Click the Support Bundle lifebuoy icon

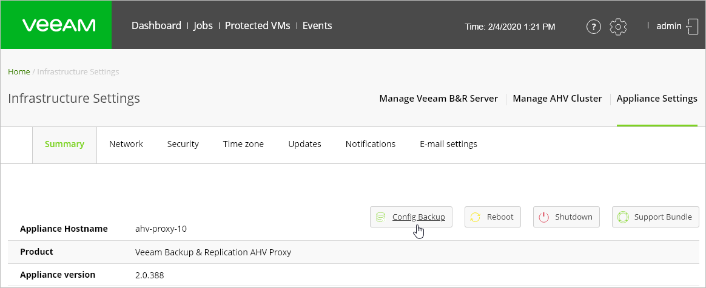(x=623, y=217)
